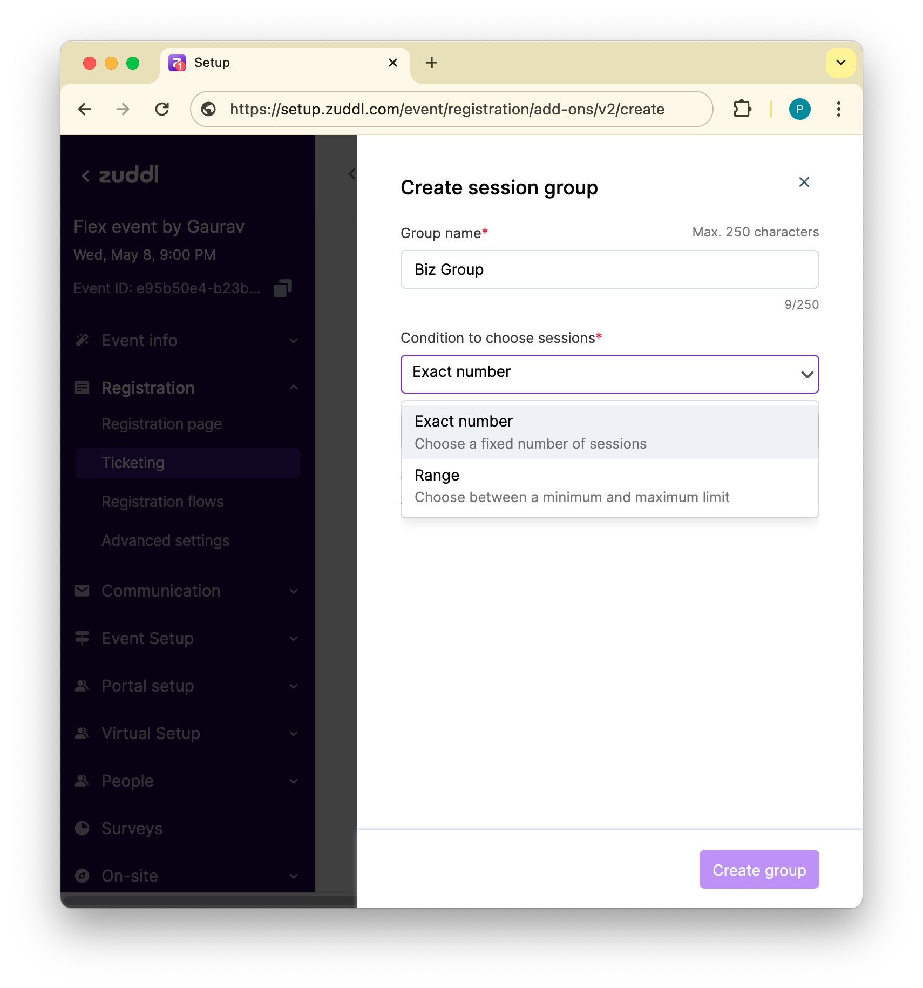This screenshot has height=988, width=923.
Task: Open the Registration page link
Action: click(161, 424)
